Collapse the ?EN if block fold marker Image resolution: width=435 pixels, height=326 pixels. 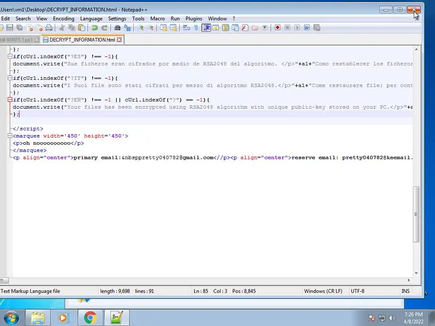pos(10,99)
